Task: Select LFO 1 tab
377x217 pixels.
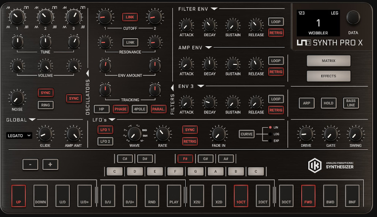Action: pyautogui.click(x=105, y=129)
